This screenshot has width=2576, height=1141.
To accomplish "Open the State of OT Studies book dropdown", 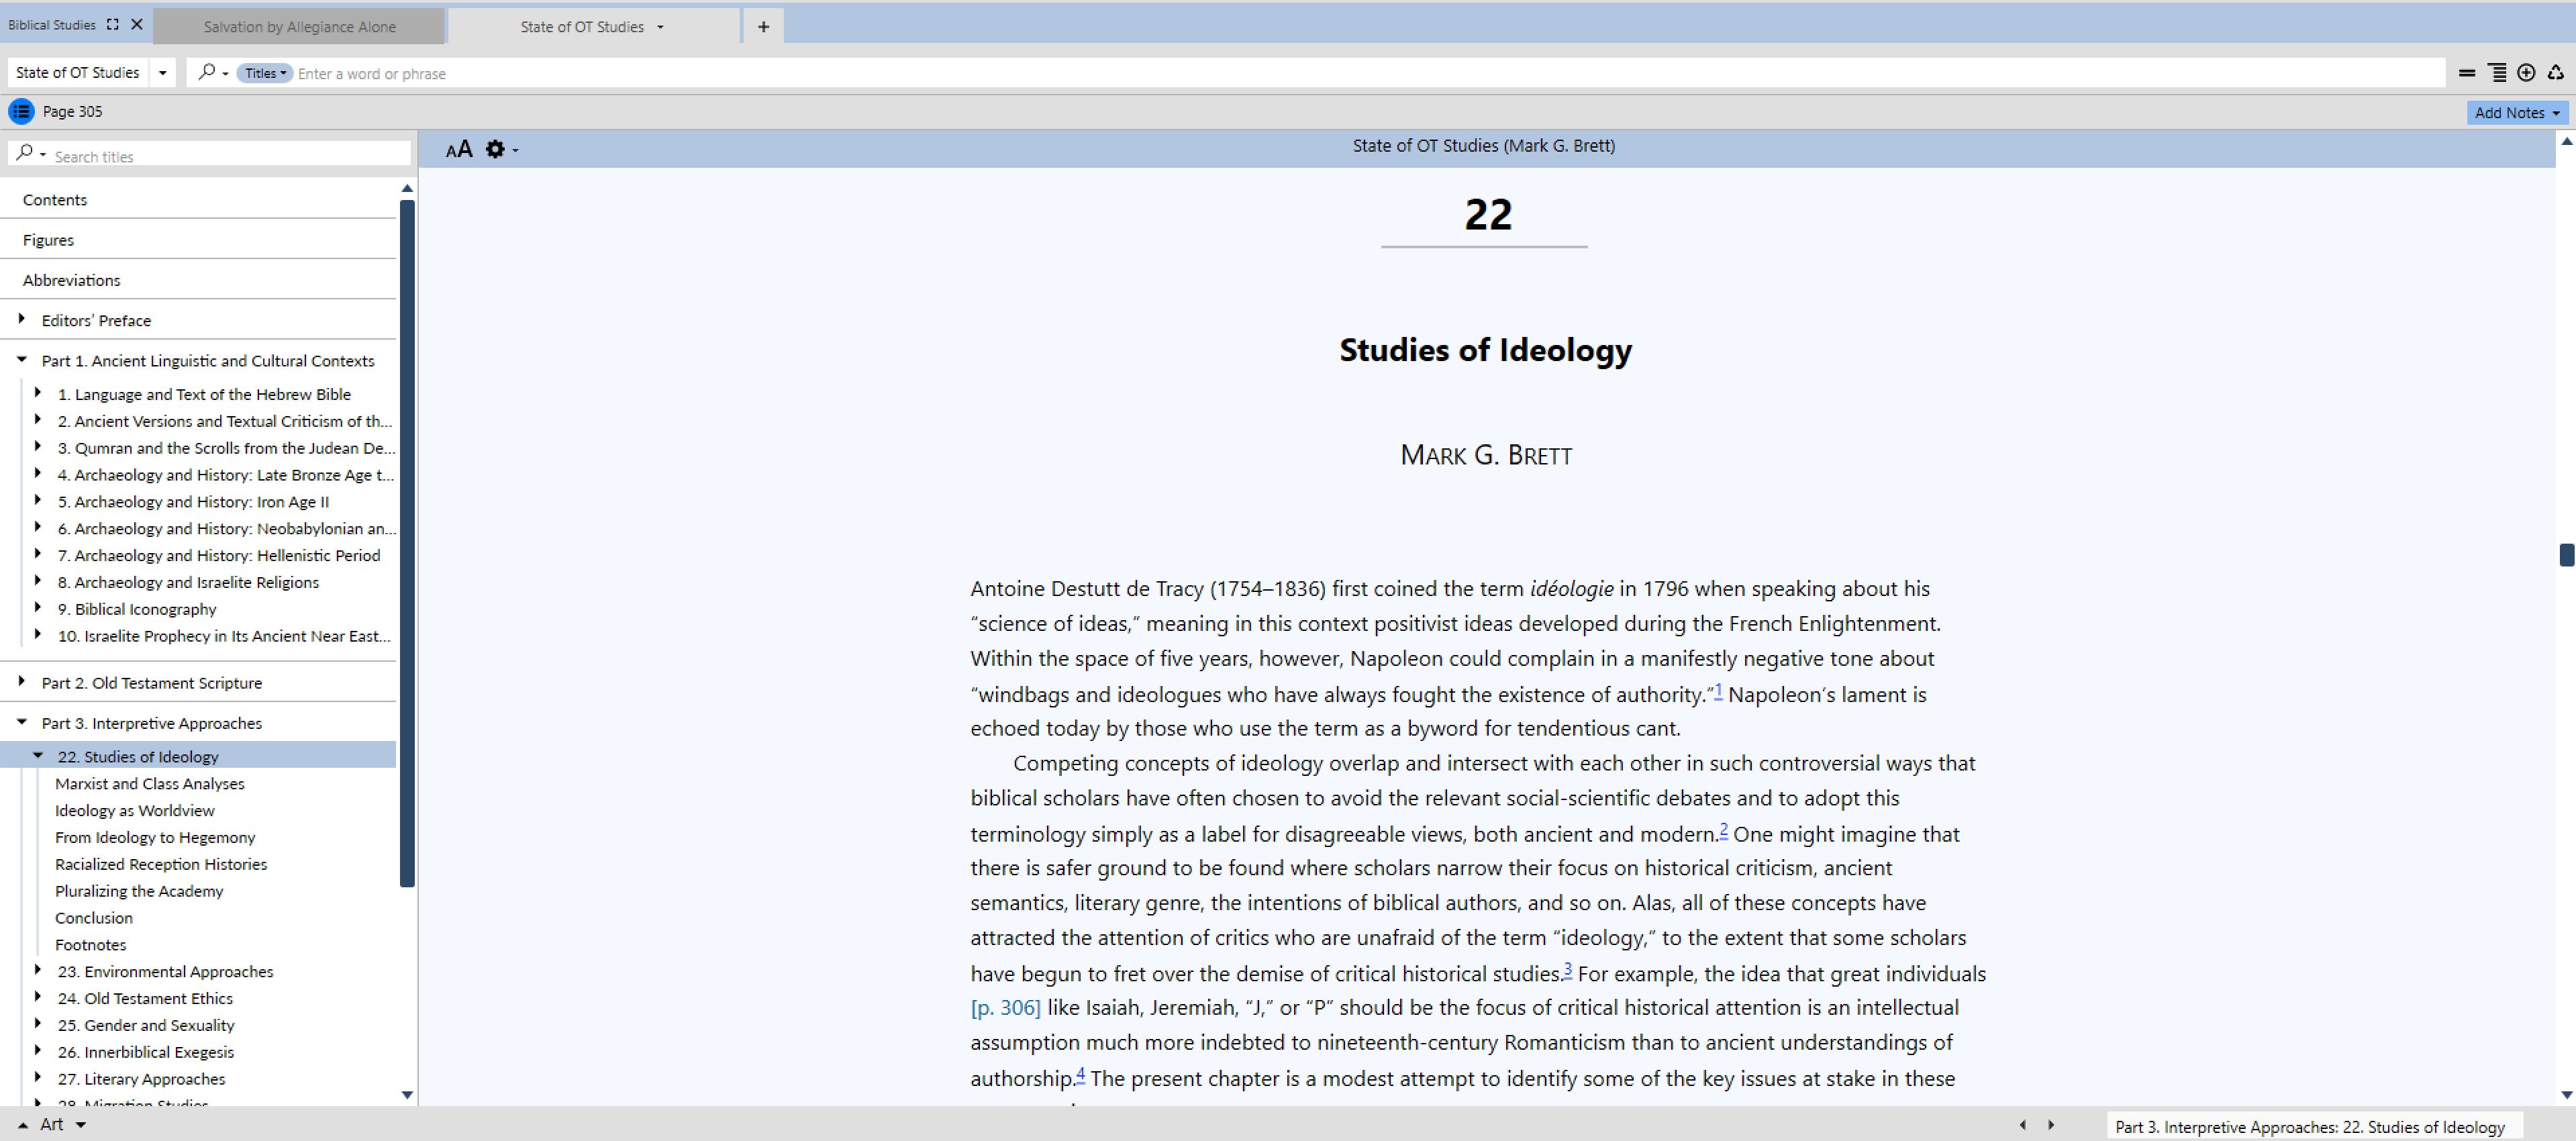I will click(x=162, y=73).
